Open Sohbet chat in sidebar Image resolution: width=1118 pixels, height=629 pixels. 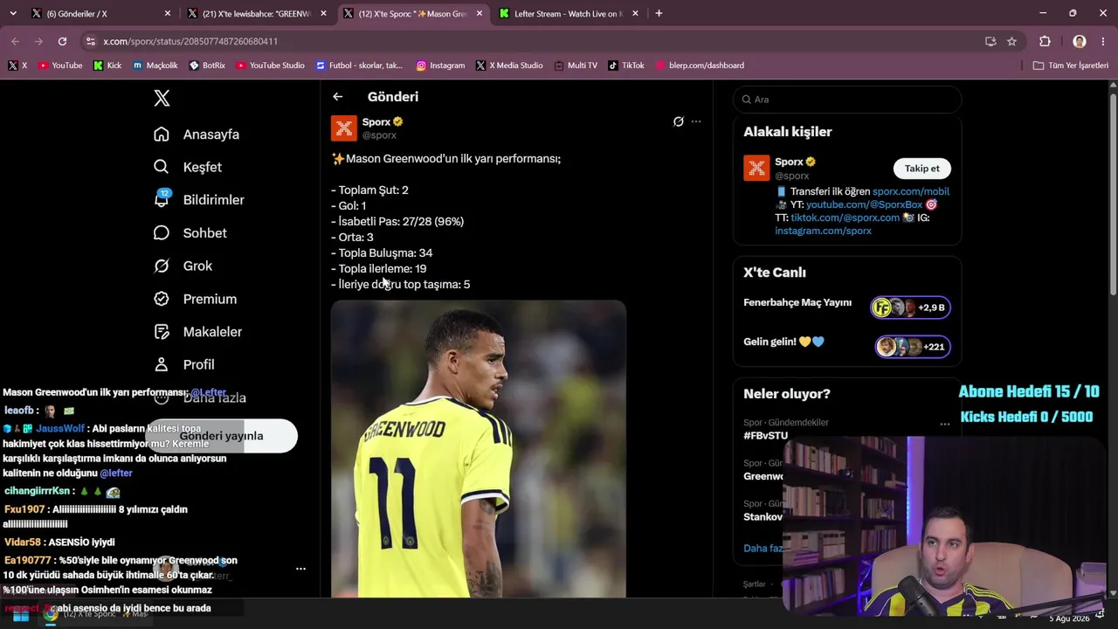point(190,233)
